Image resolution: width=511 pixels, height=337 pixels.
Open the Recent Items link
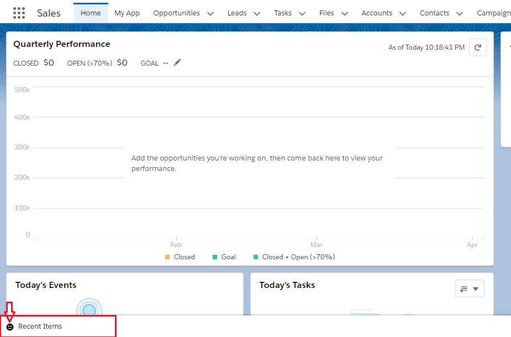pos(41,326)
